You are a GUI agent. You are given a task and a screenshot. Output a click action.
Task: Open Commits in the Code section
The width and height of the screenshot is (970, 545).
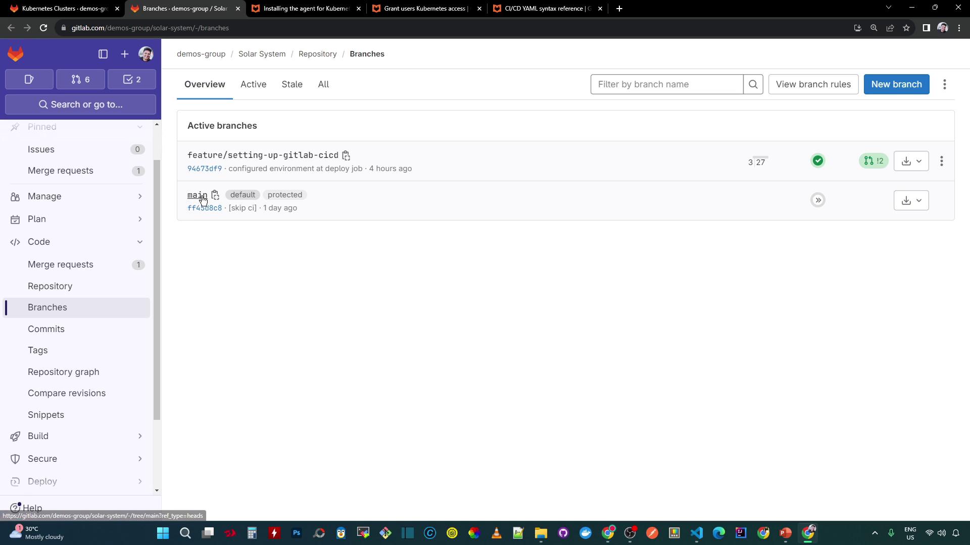[x=77, y=329]
